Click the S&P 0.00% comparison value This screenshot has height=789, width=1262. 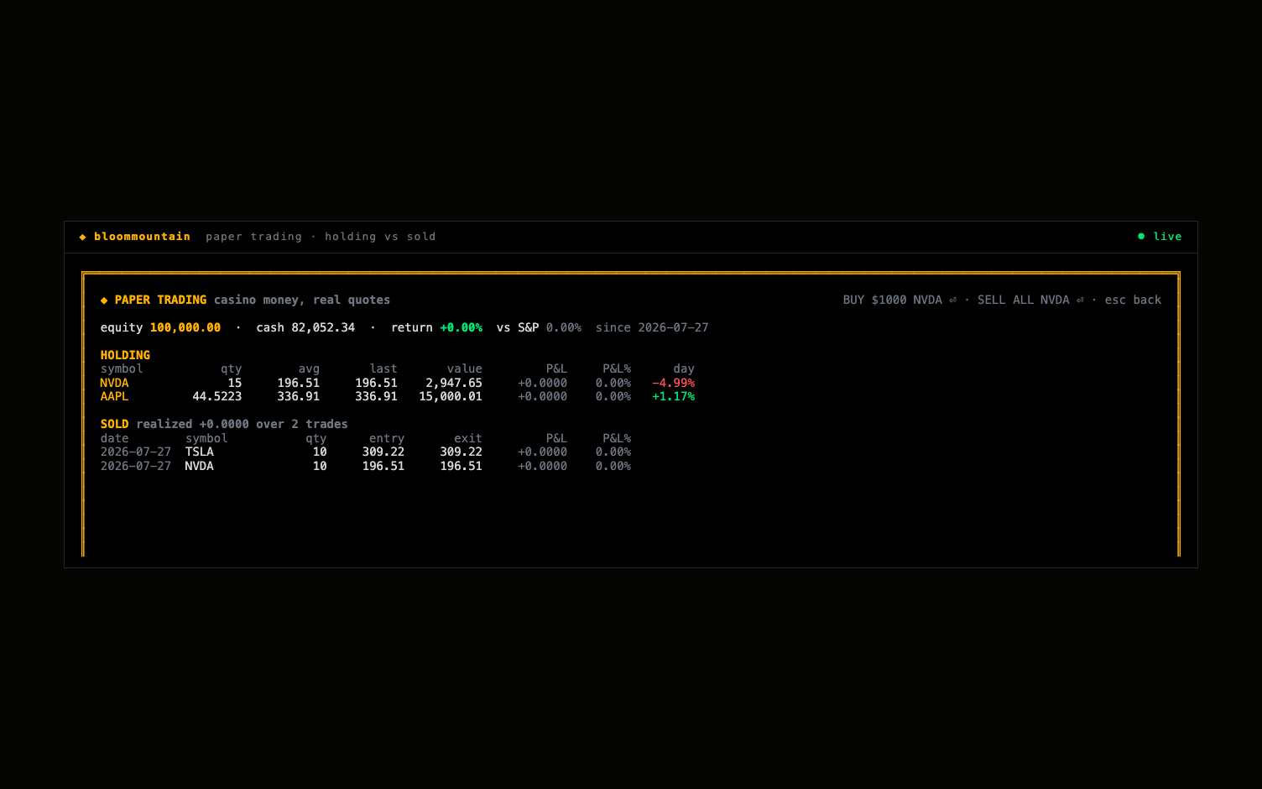[x=564, y=328]
